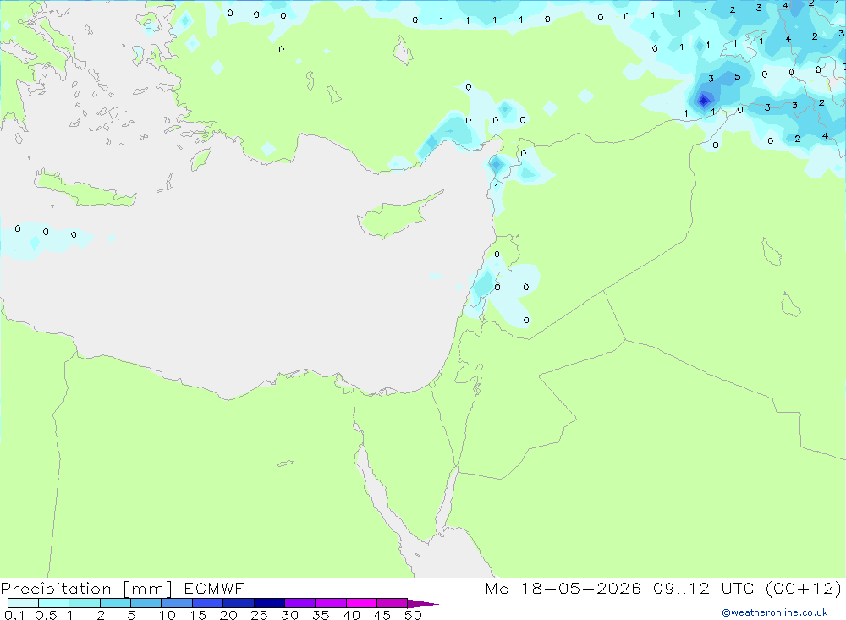Select the legend swatch between 0.1 and 0.5
Viewport: 846px width, 620px height.
point(23,603)
